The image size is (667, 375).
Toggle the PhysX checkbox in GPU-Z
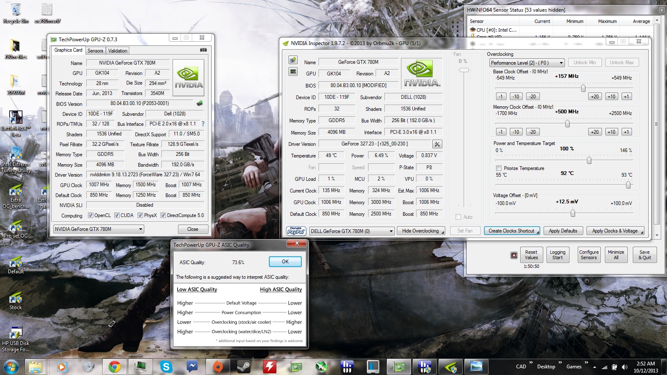point(140,215)
